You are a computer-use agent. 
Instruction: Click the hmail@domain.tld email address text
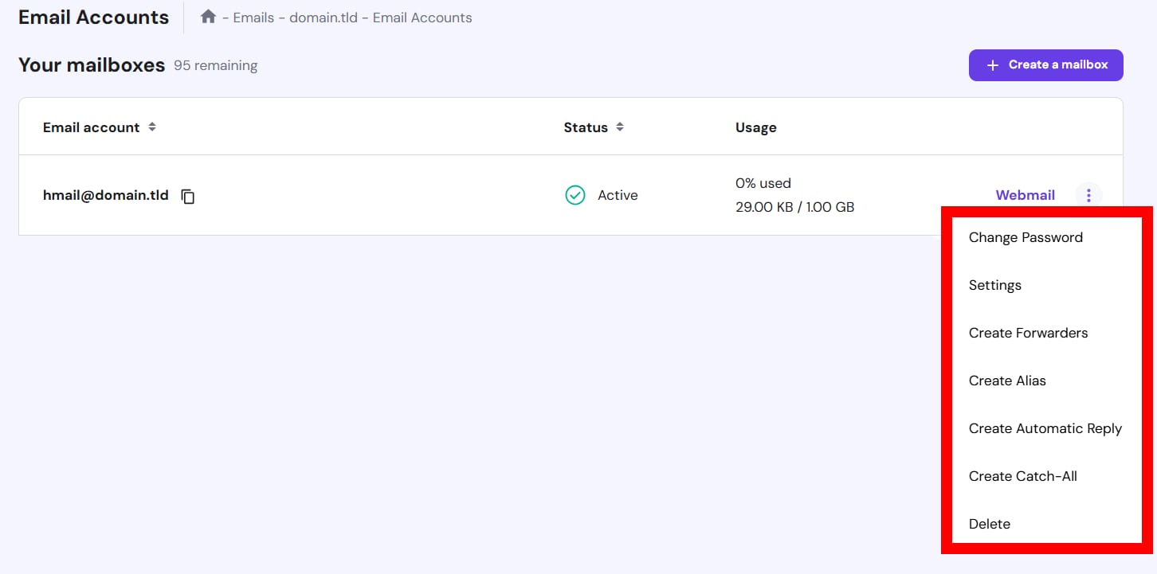click(105, 195)
